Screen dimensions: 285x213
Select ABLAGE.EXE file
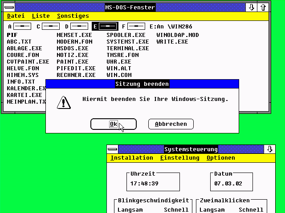(24, 48)
